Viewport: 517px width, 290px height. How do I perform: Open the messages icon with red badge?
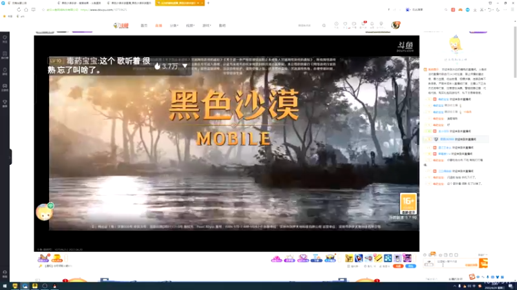point(363,24)
